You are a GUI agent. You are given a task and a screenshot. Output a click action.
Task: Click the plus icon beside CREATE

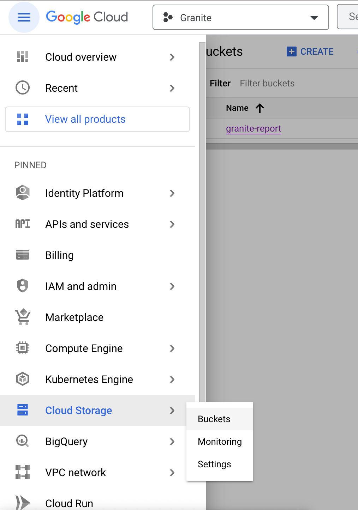[x=291, y=51]
